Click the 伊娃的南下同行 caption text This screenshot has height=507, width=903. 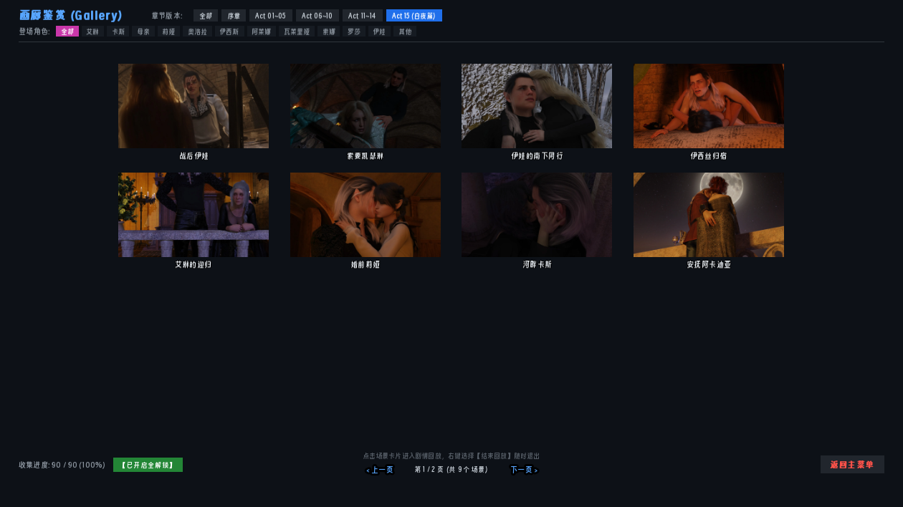[537, 155]
